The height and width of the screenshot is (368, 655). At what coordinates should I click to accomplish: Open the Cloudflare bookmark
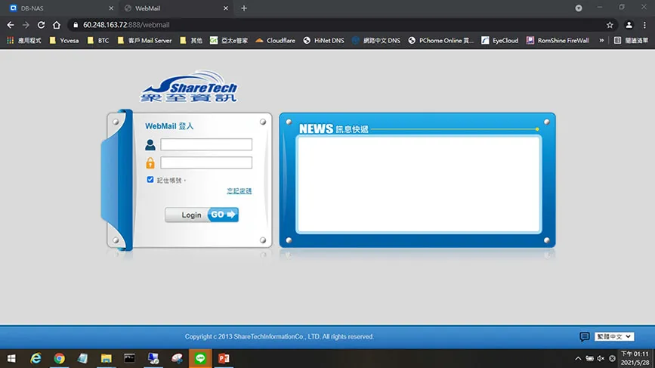(275, 41)
